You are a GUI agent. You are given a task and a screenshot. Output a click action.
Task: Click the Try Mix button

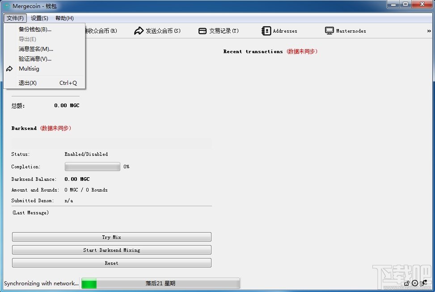tap(111, 237)
